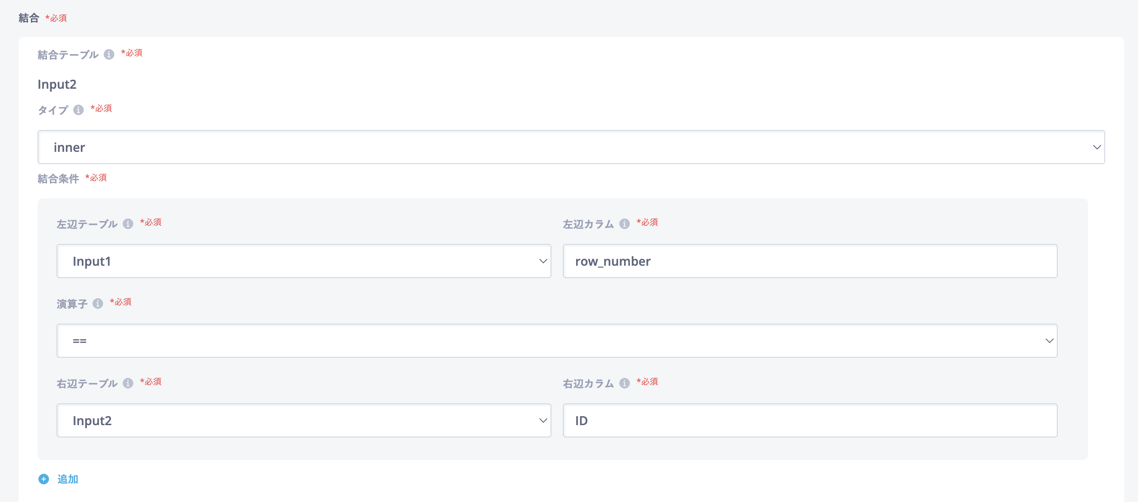Open the 演算子 dropdown showing ==

557,341
